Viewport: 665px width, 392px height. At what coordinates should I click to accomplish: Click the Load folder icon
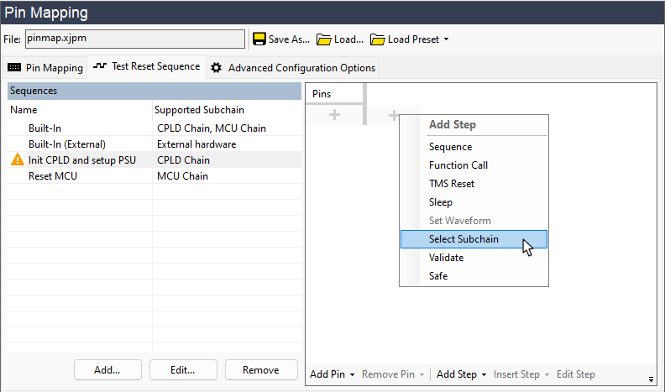pos(324,39)
